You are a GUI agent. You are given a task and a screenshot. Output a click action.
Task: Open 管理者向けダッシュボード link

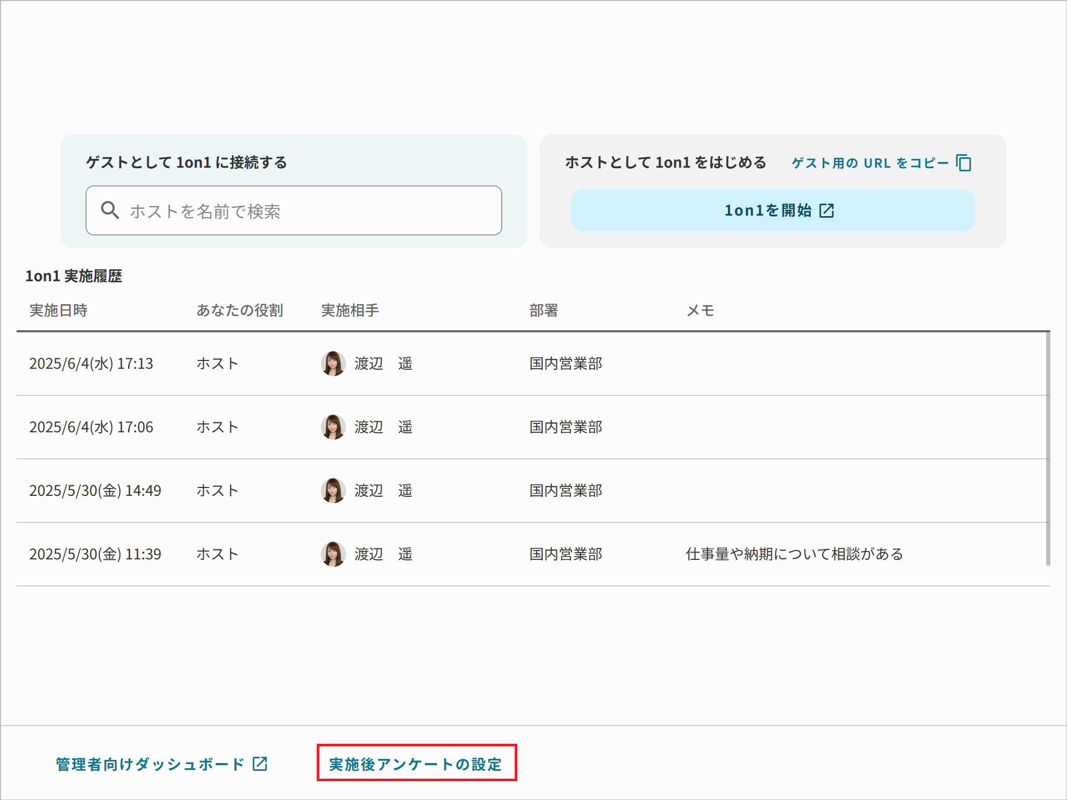pyautogui.click(x=150, y=764)
